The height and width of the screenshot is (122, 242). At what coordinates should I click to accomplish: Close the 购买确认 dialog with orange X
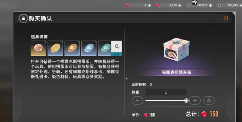point(226,18)
